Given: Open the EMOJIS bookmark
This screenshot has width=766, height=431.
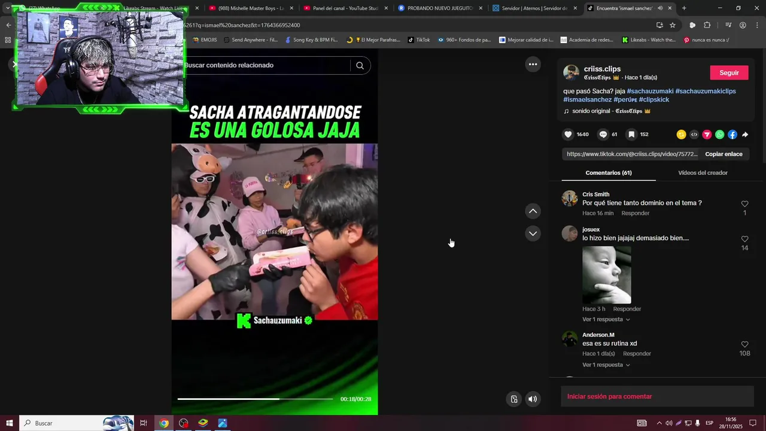Looking at the screenshot, I should pos(205,40).
